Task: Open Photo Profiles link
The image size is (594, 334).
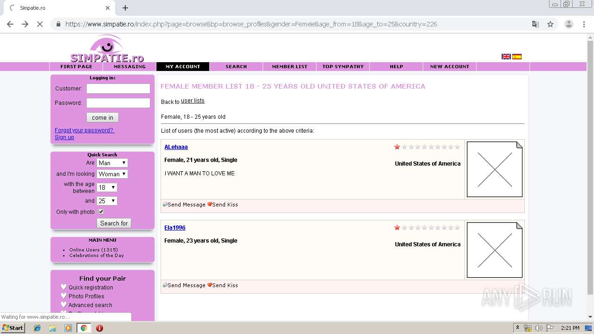Action: (86, 296)
